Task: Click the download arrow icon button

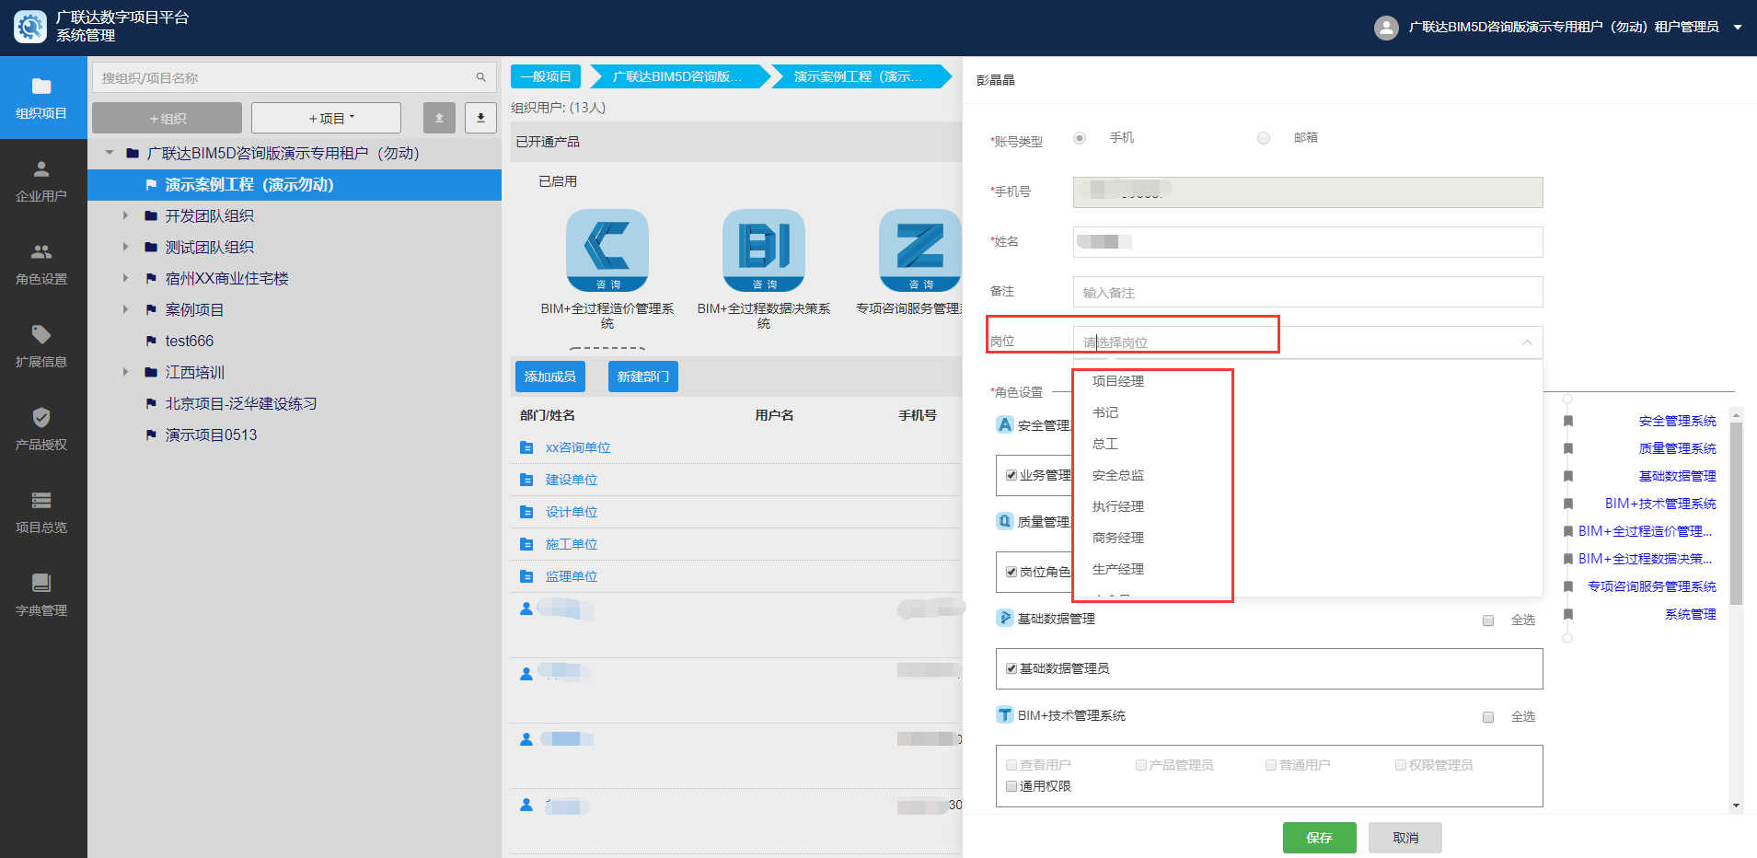Action: [x=480, y=118]
